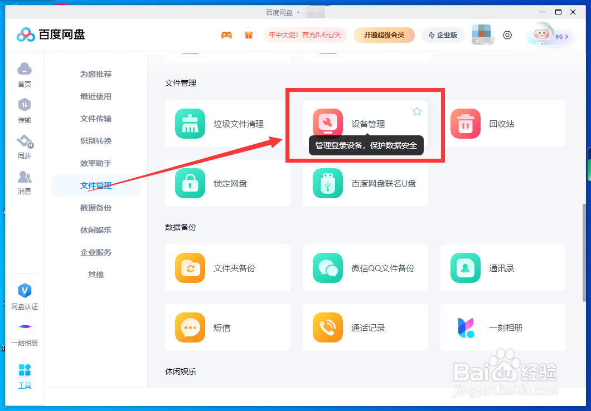Click the 百度网盘 logo
The height and width of the screenshot is (411, 591).
click(51, 35)
